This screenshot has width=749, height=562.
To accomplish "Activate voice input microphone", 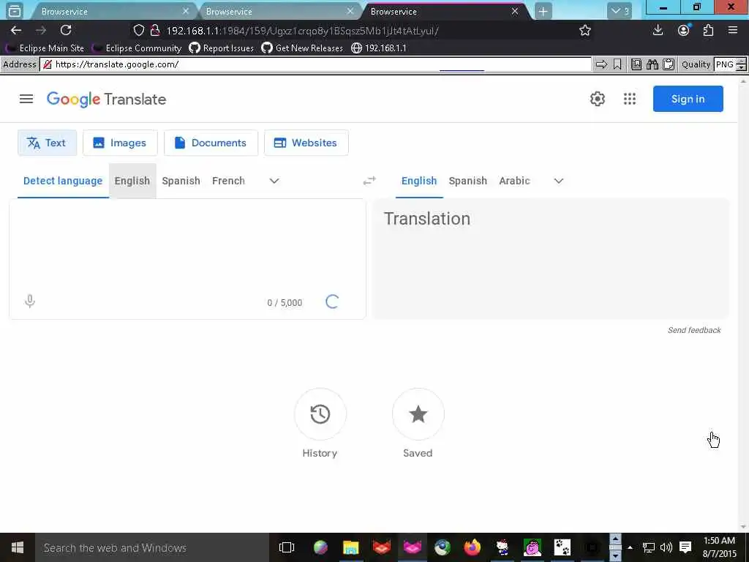I will (29, 301).
